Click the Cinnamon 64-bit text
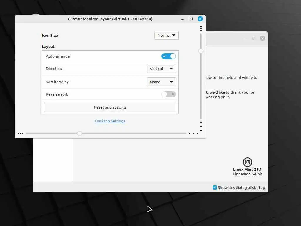Viewport: 301px width, 226px height. click(248, 174)
